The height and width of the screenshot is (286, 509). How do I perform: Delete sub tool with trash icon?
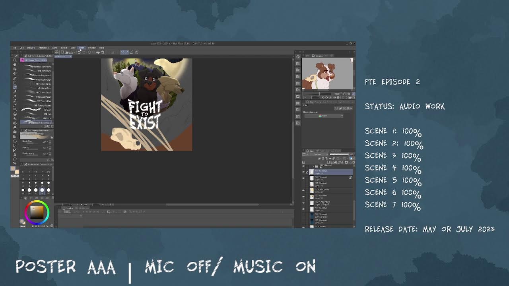tap(52, 126)
